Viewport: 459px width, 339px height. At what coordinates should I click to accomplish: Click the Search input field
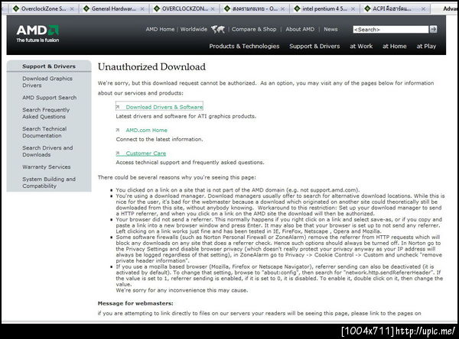(x=390, y=30)
